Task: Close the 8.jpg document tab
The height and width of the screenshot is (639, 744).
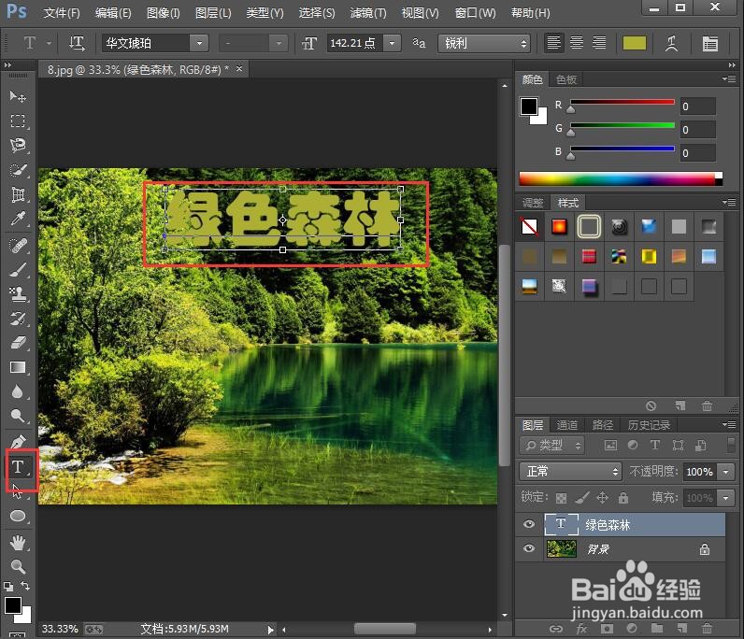Action: [239, 69]
